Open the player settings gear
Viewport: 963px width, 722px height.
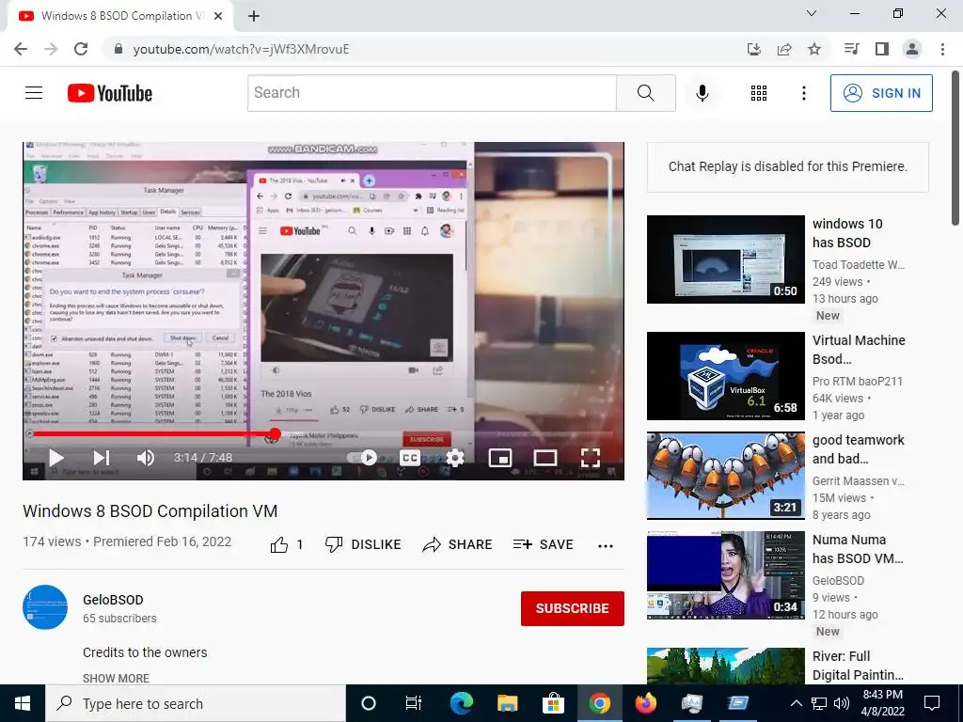454,458
